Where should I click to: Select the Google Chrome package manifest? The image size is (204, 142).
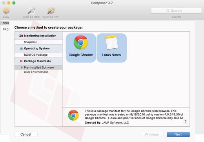coord(81,48)
